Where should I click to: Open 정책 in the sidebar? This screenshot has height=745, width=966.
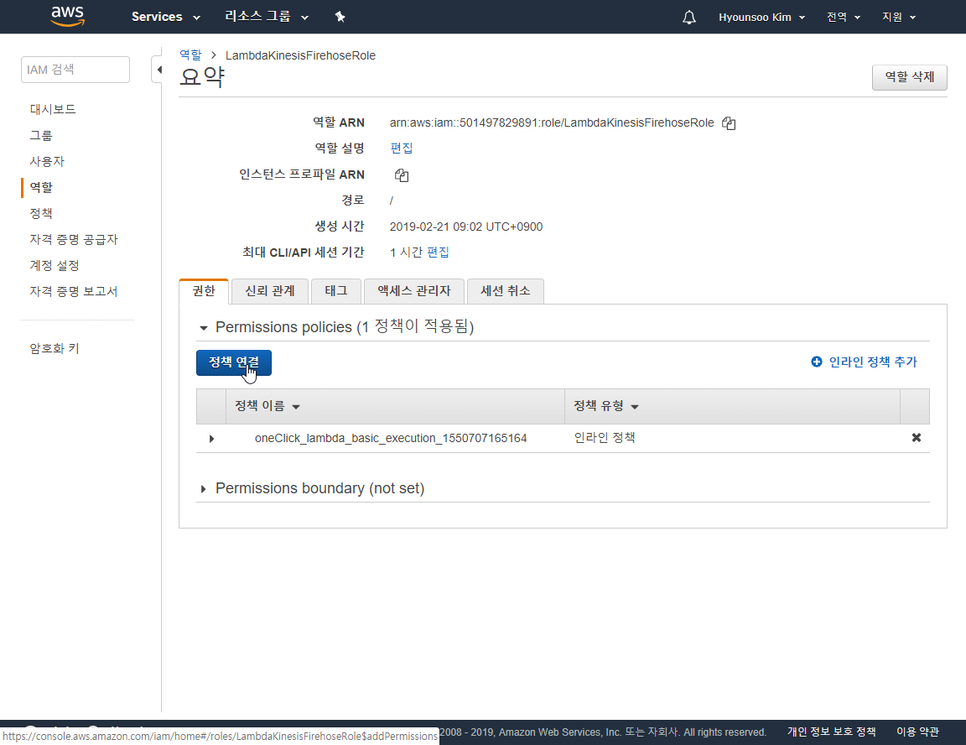coord(41,213)
